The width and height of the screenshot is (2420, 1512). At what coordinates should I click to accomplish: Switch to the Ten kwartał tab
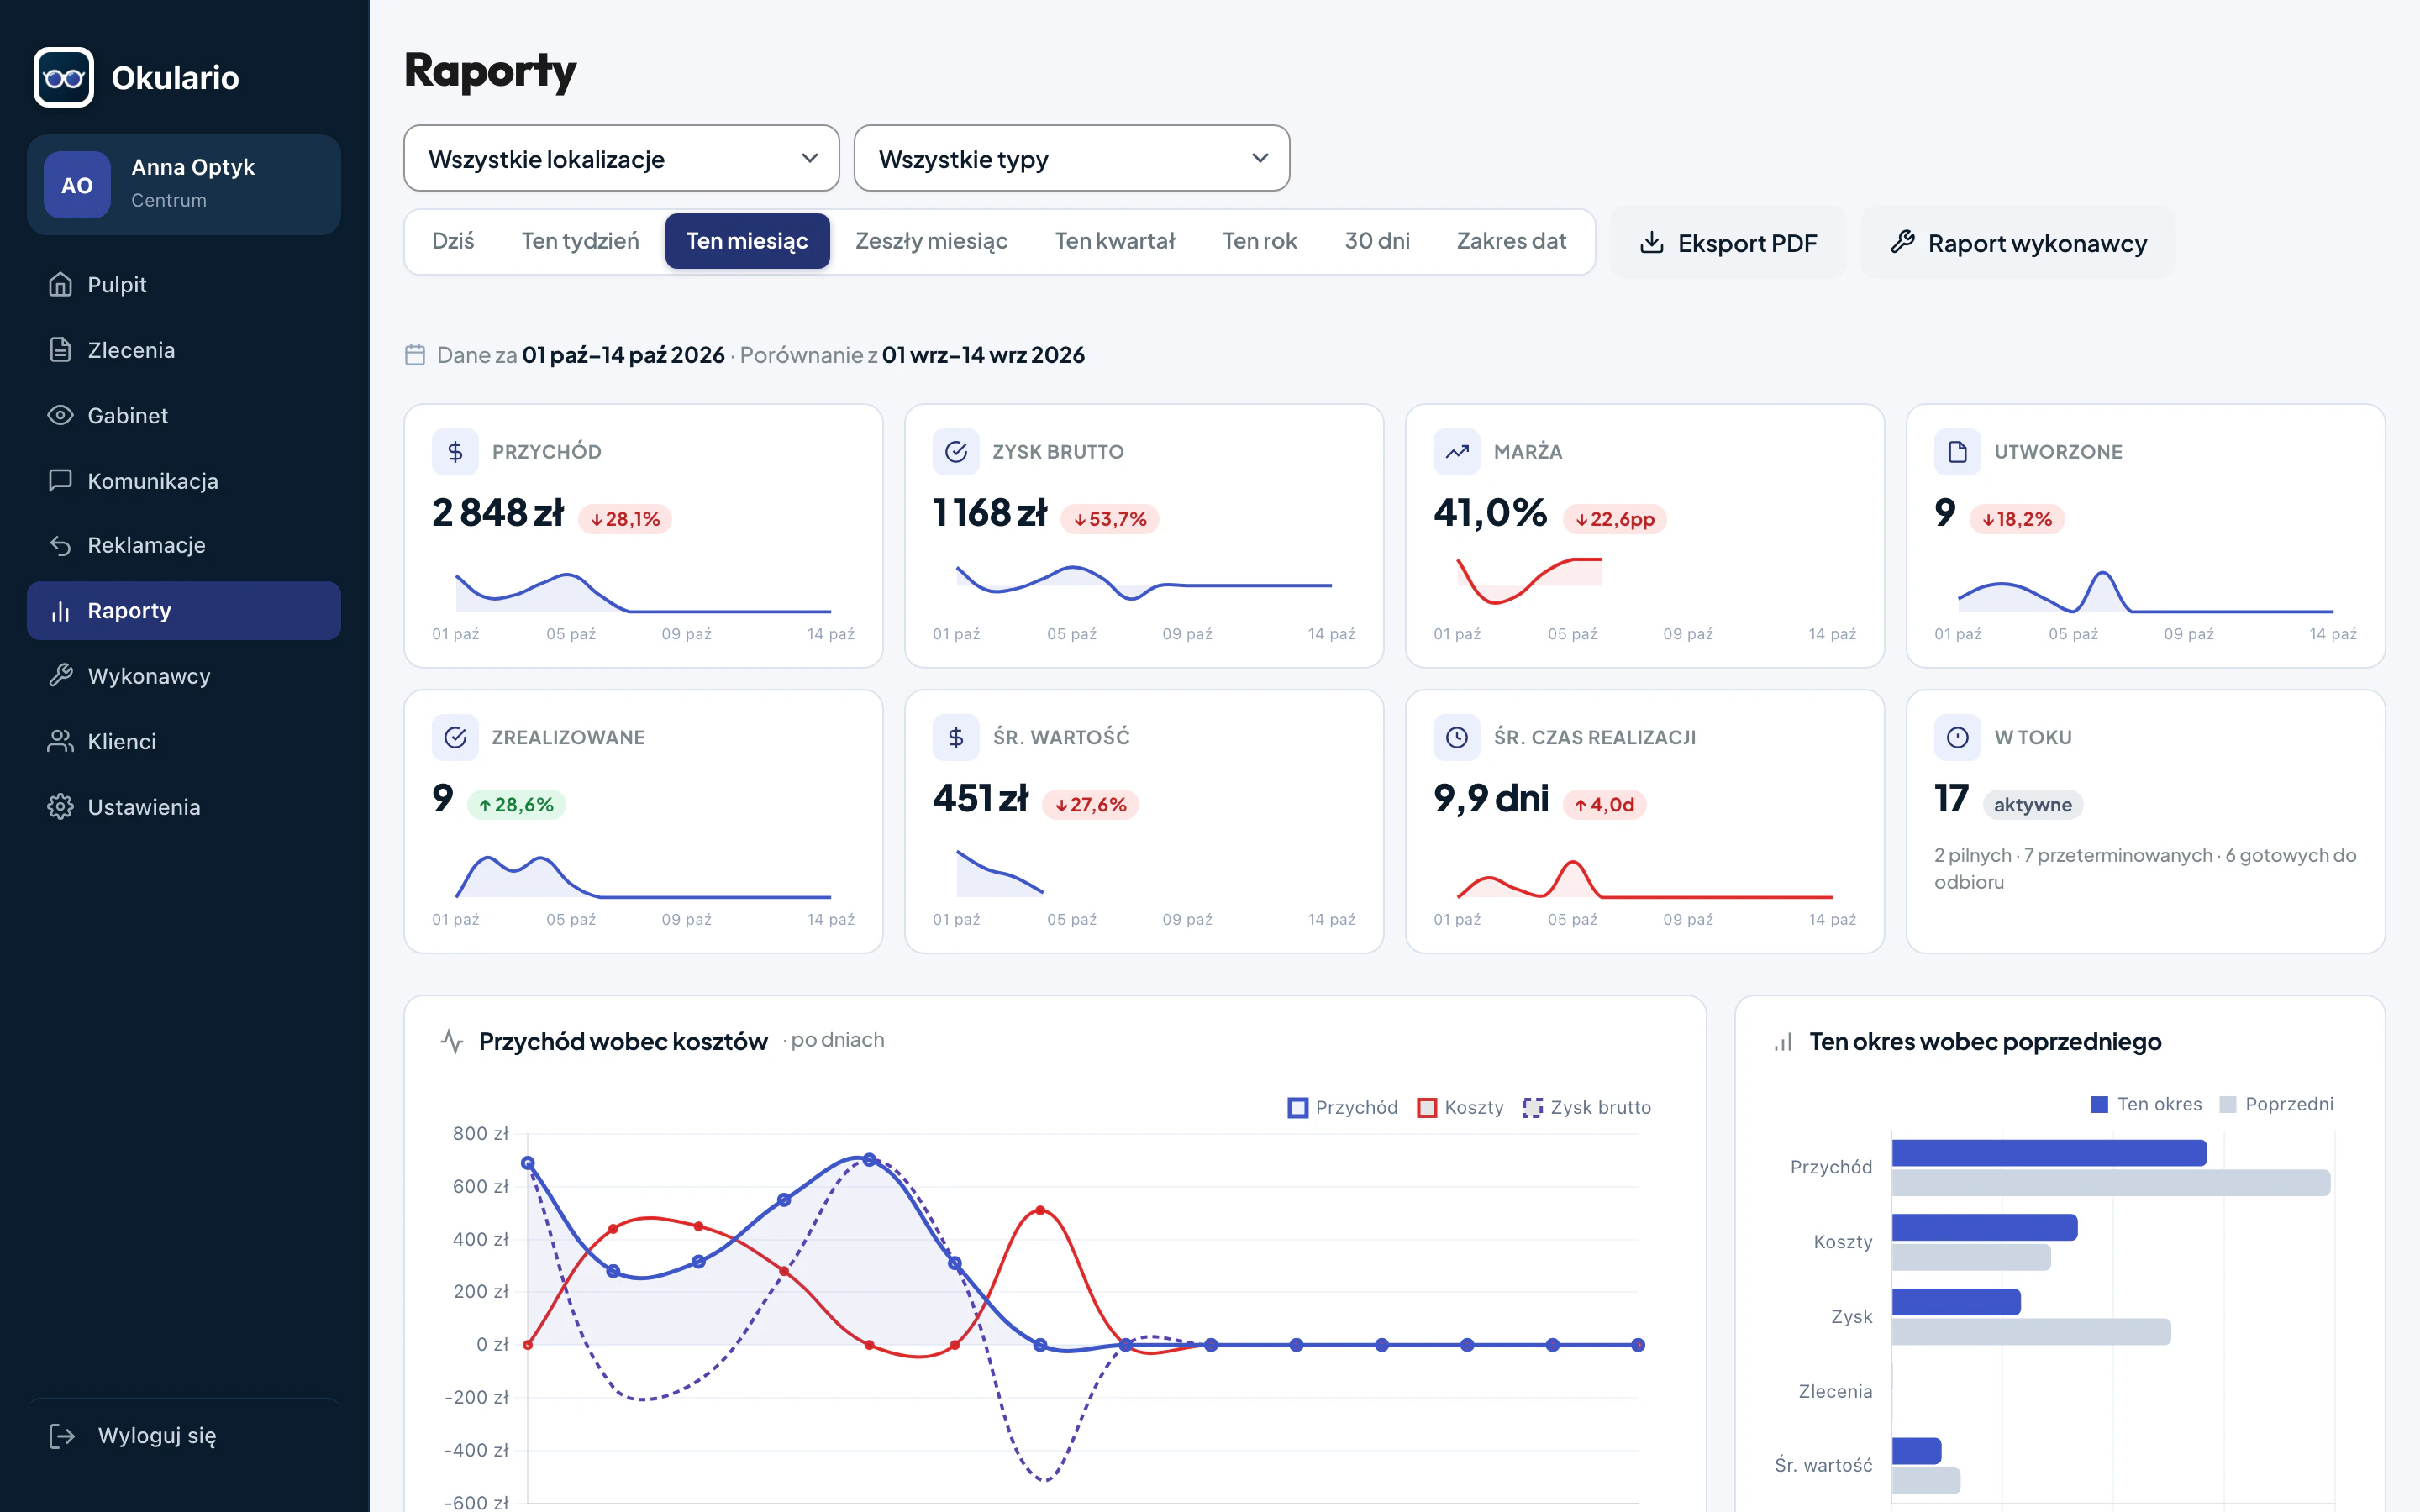[x=1115, y=241]
